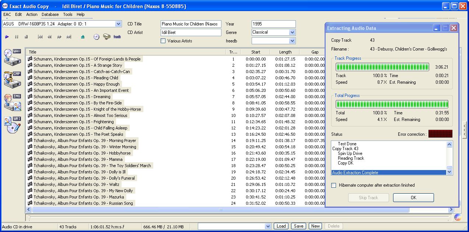Select track 'Op. 39 - Dolly's Funeral'

84,178
